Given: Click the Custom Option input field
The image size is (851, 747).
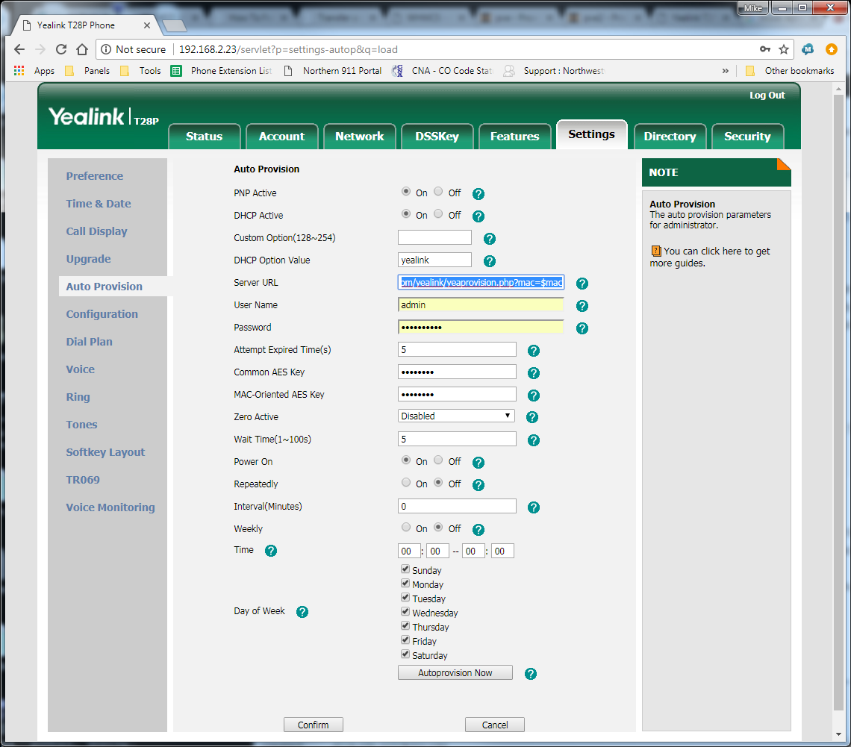Looking at the screenshot, I should pos(434,237).
